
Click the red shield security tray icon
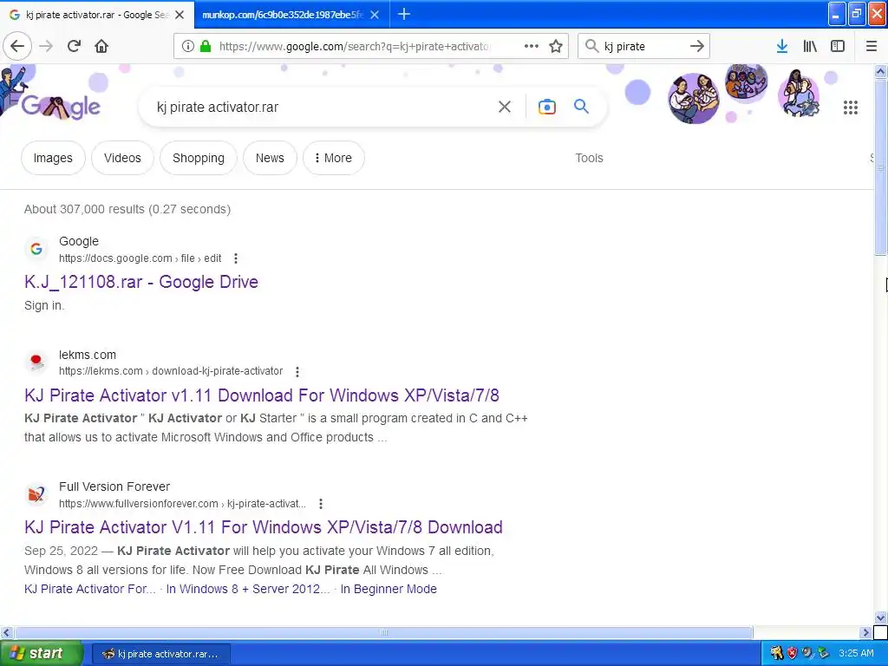792,653
